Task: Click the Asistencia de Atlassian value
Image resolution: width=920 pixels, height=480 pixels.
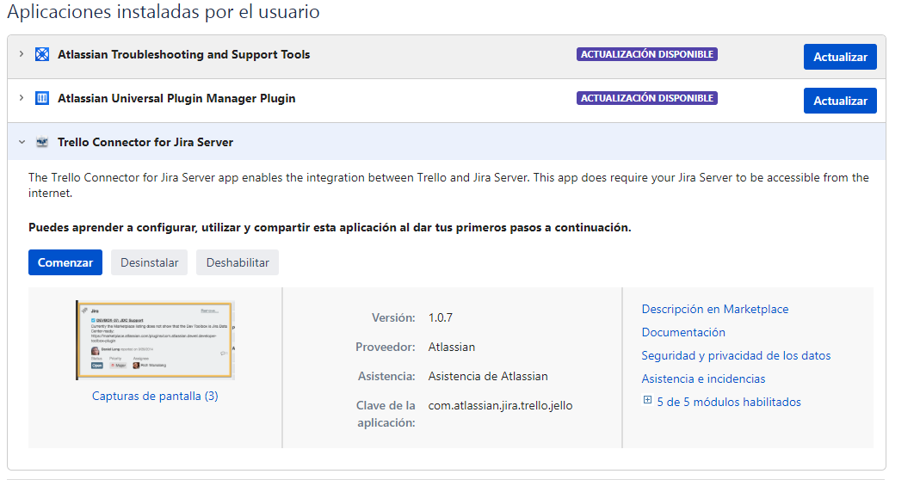Action: point(488,376)
